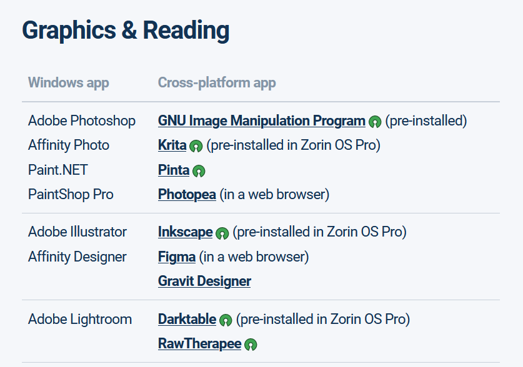Click the Cross-platform app column header
This screenshot has height=367, width=523.
217,82
